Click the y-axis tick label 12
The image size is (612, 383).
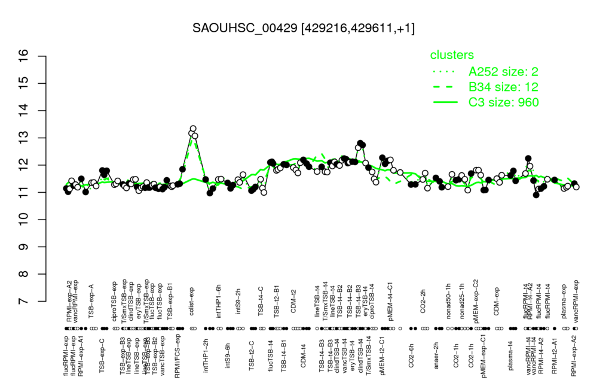click(24, 165)
